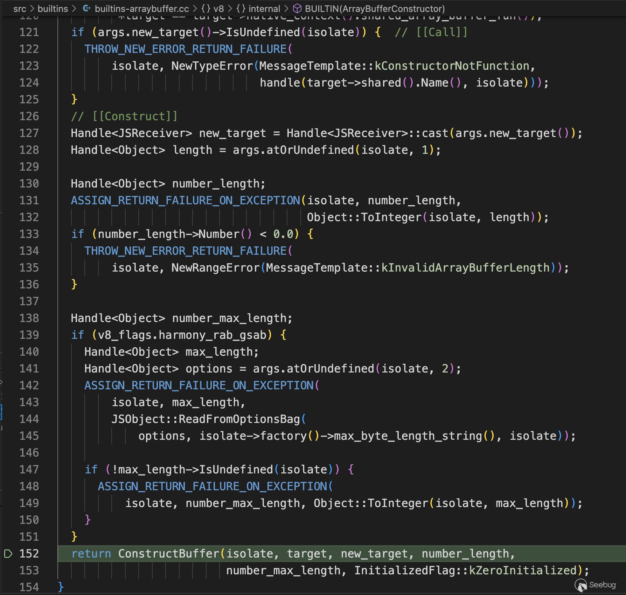
Task: Click the chevron between src and builtins
Action: coord(32,8)
